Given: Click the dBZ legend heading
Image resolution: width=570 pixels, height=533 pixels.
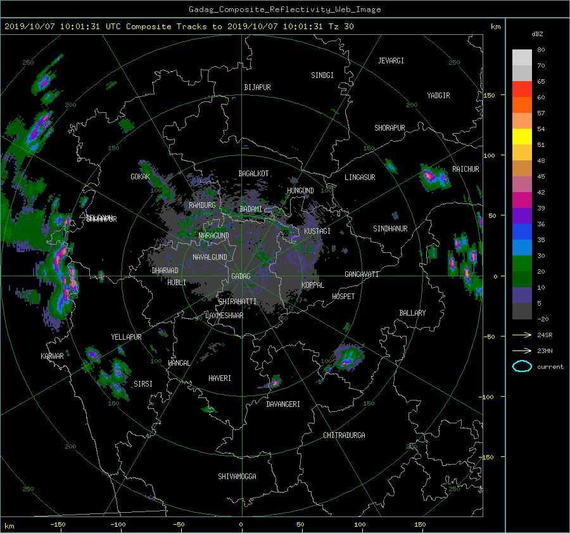Looking at the screenshot, I should 537,34.
